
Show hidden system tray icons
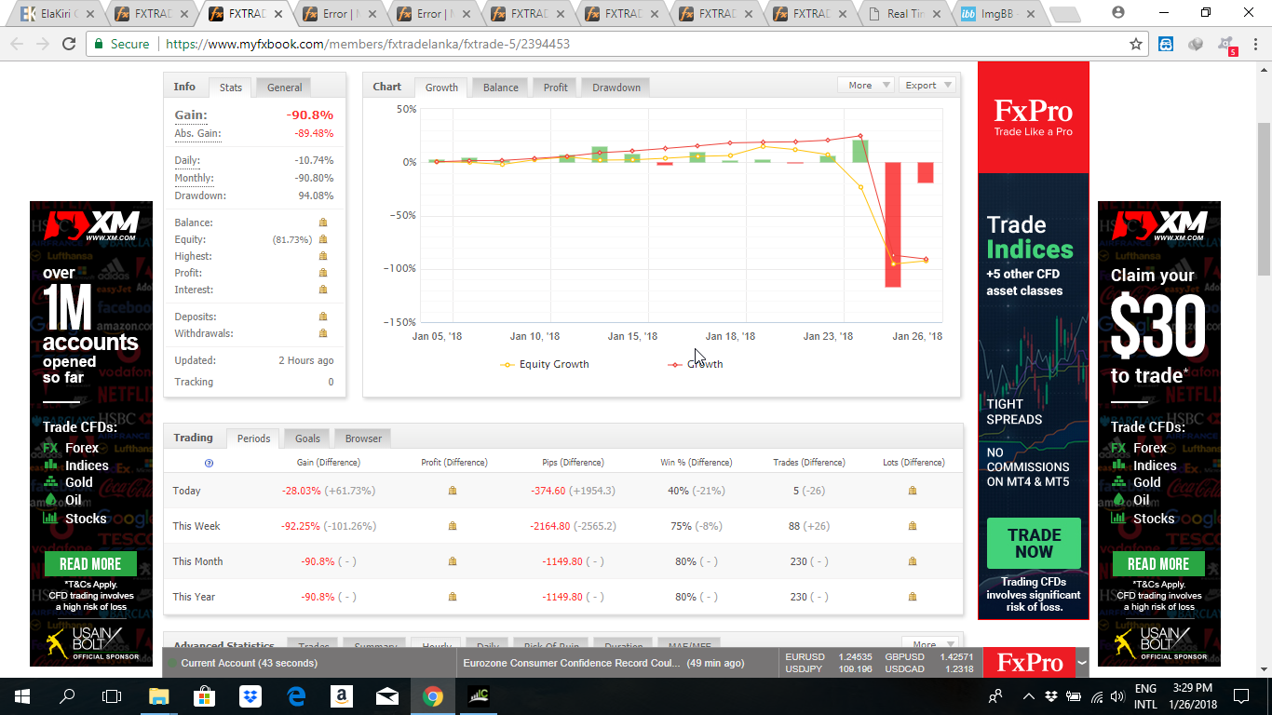pyautogui.click(x=1028, y=695)
